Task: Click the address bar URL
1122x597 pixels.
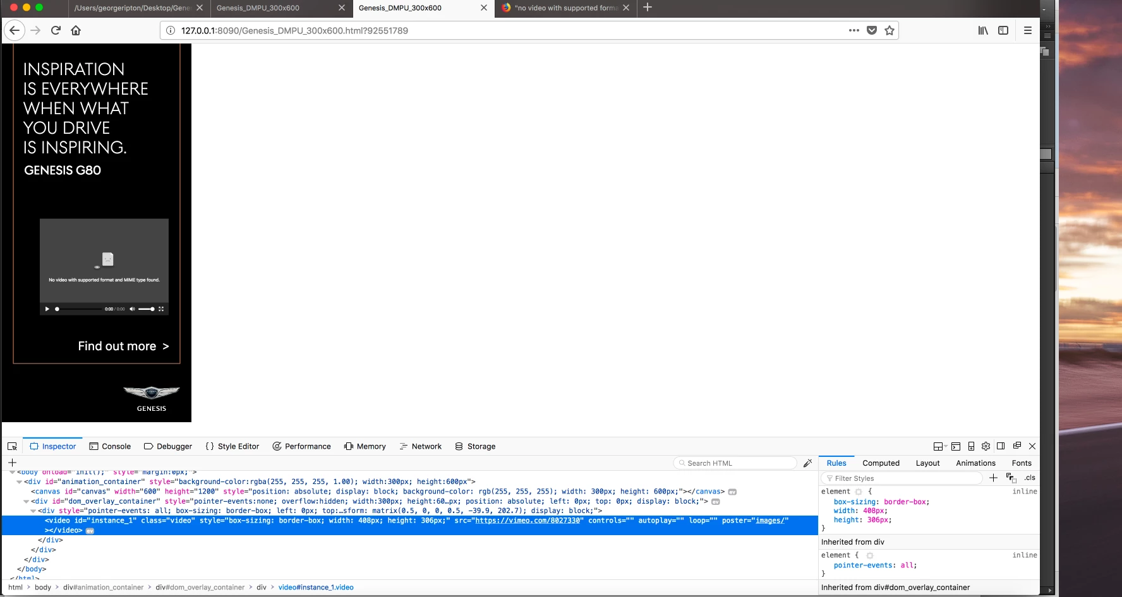Action: (x=294, y=30)
